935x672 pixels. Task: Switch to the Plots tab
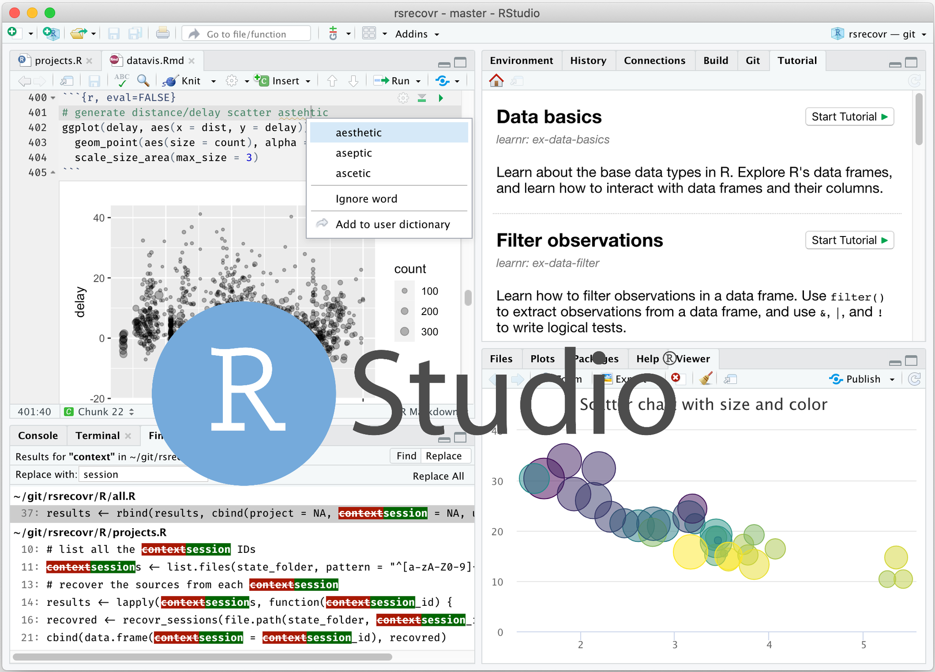[542, 359]
